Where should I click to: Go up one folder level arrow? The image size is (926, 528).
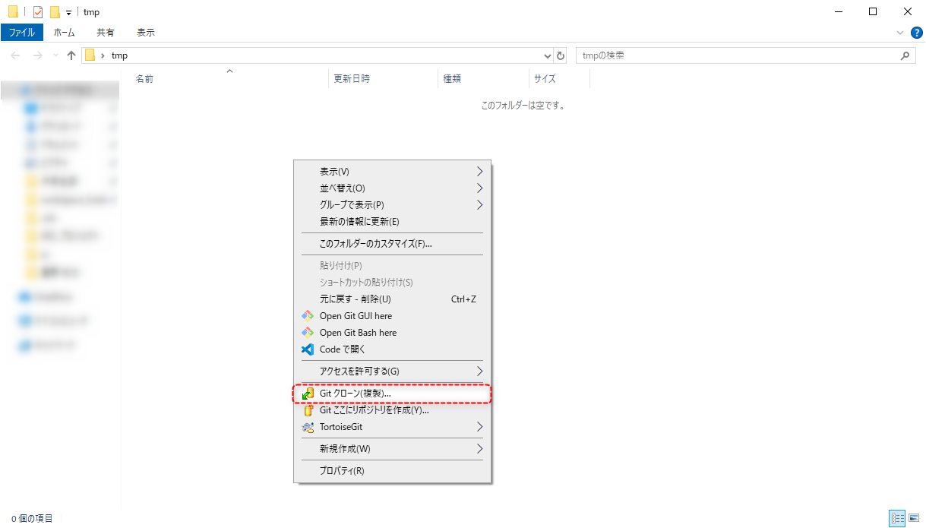click(x=71, y=55)
